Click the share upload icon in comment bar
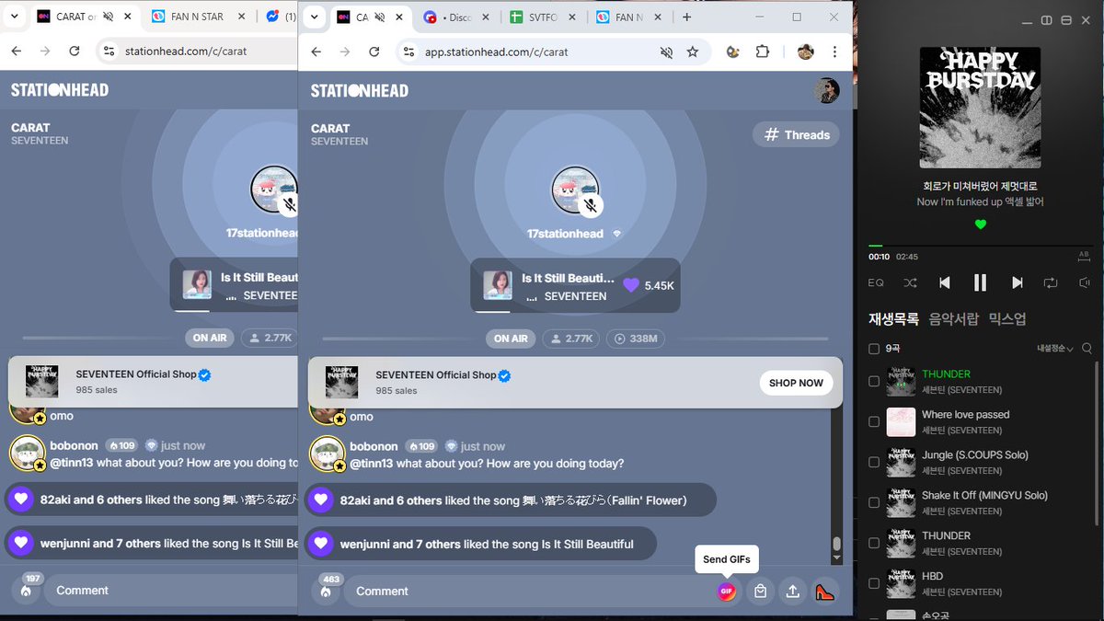Viewport: 1104px width, 621px height. tap(792, 592)
